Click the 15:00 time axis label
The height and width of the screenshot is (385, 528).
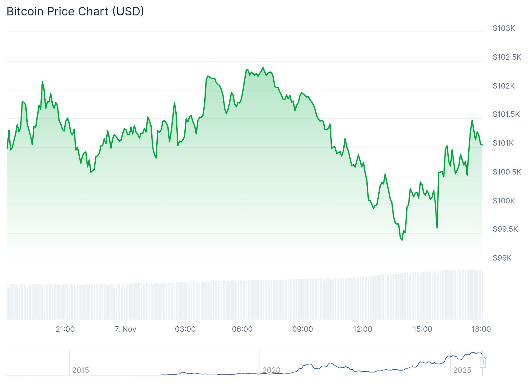[422, 329]
